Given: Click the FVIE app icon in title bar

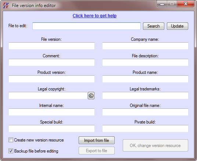Looking at the screenshot, I should click(6, 6).
